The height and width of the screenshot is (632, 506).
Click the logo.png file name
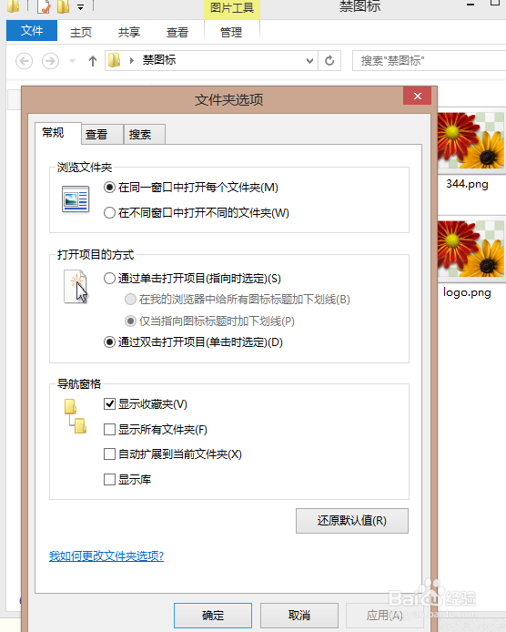[468, 292]
